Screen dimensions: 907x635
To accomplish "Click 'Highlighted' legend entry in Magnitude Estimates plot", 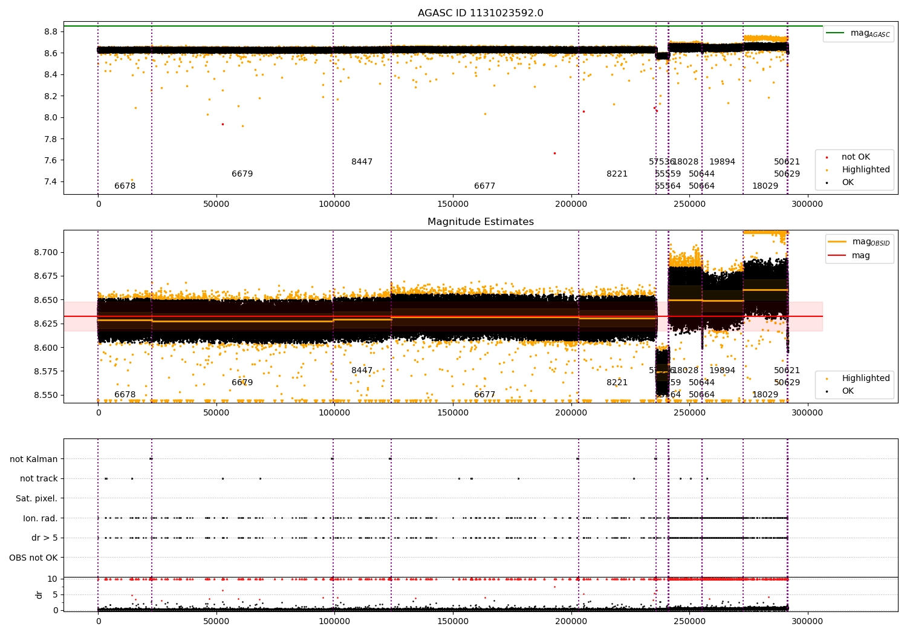I will [x=865, y=379].
